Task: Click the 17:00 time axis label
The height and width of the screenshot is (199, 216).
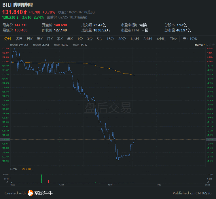Action: (x=61, y=185)
